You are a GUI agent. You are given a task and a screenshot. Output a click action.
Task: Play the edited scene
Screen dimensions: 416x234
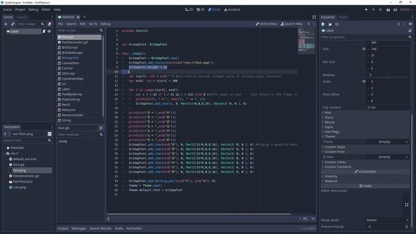[x=388, y=10]
